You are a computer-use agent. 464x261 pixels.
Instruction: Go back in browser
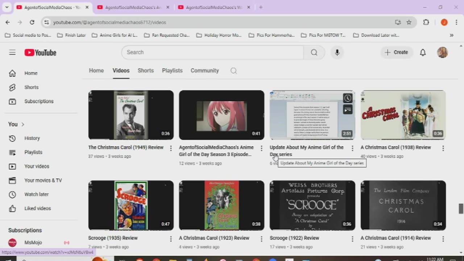(x=8, y=22)
